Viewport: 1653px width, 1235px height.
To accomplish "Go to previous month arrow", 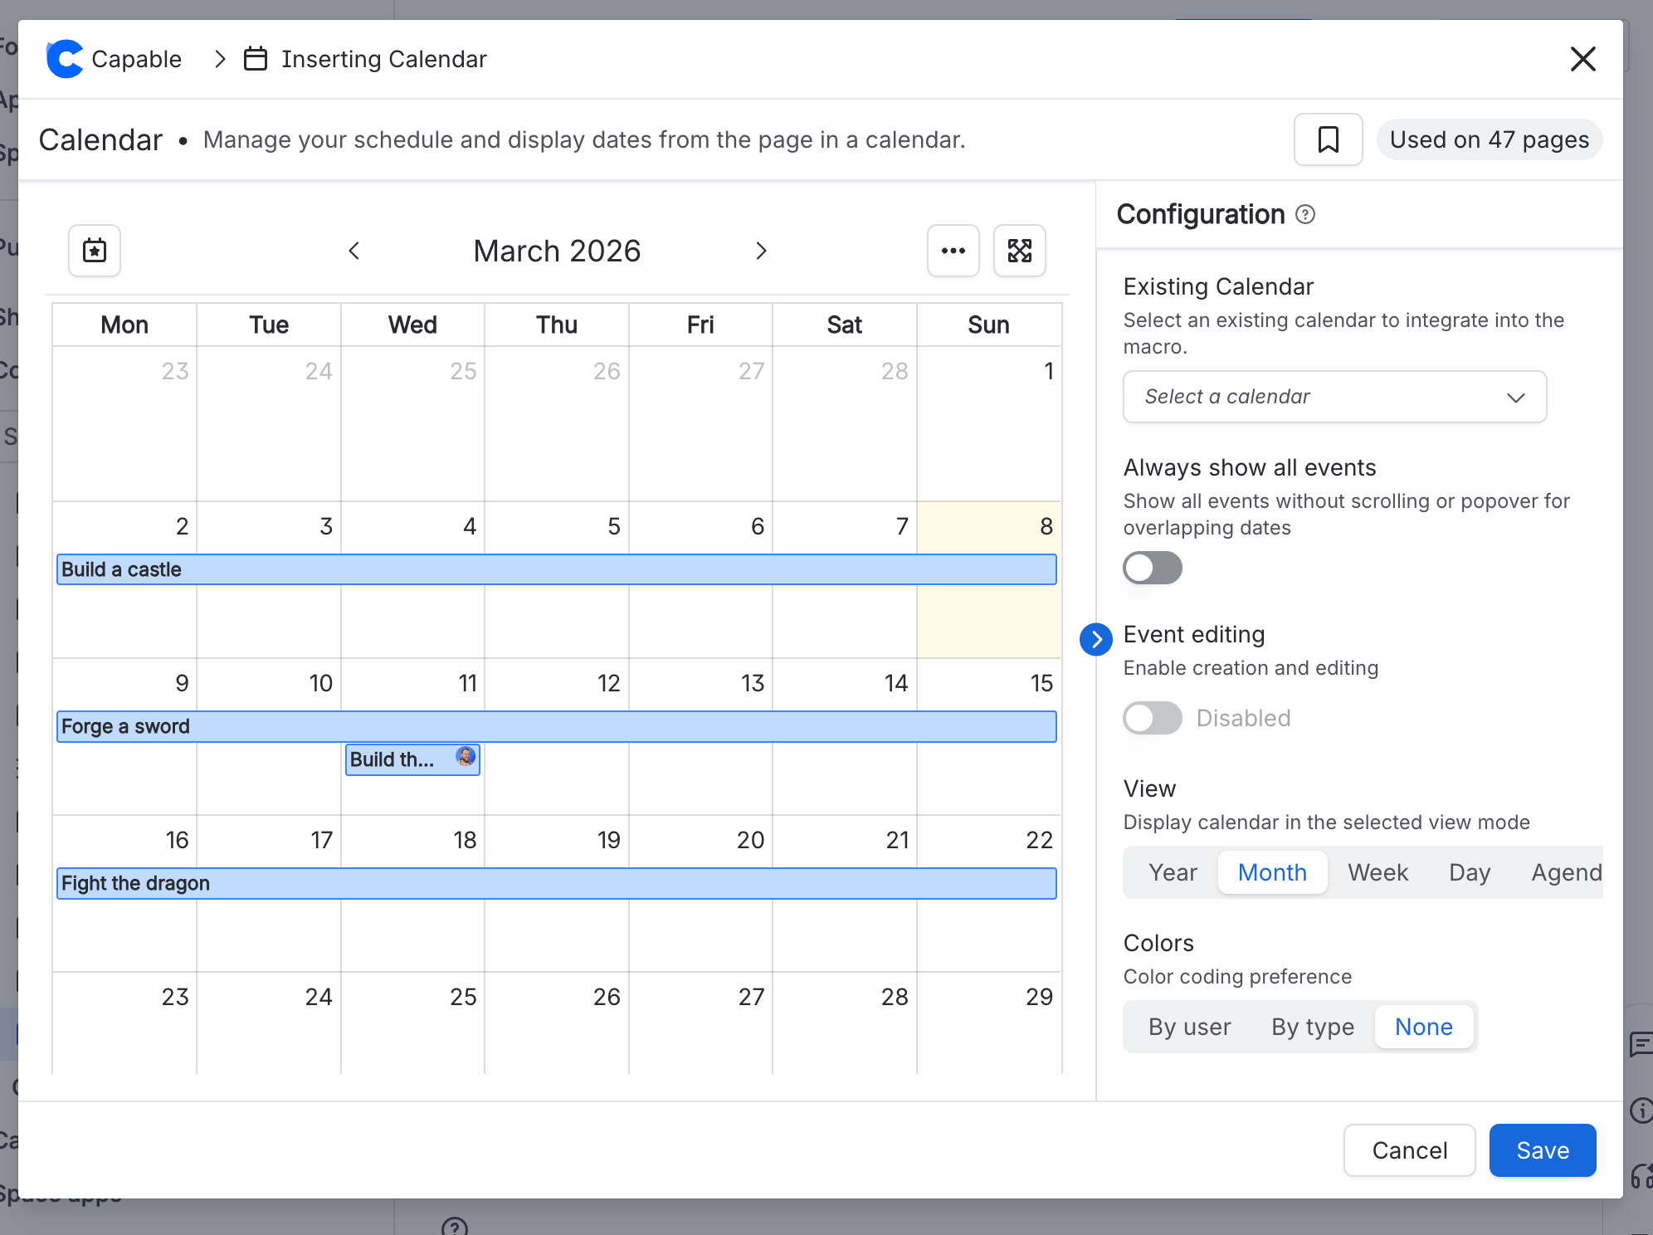I will [x=354, y=251].
